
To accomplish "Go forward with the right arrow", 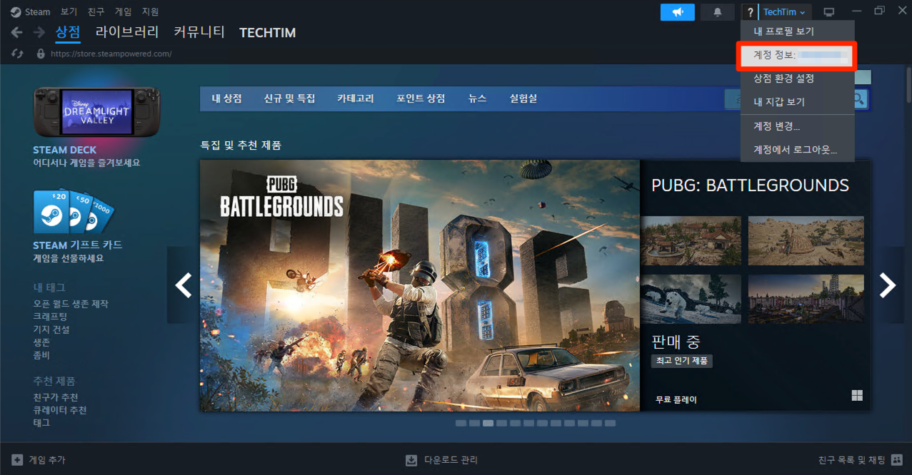I will click(x=39, y=33).
